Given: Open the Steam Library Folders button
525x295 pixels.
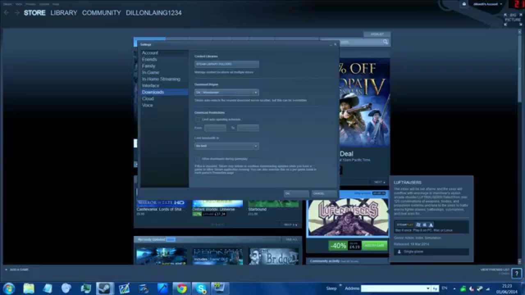Looking at the screenshot, I should click(227, 64).
